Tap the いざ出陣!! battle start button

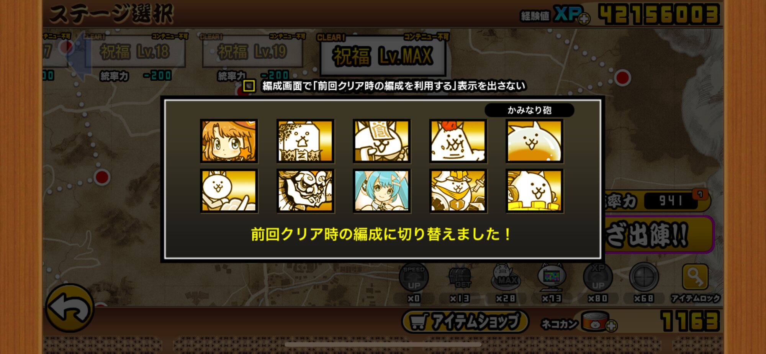click(658, 234)
